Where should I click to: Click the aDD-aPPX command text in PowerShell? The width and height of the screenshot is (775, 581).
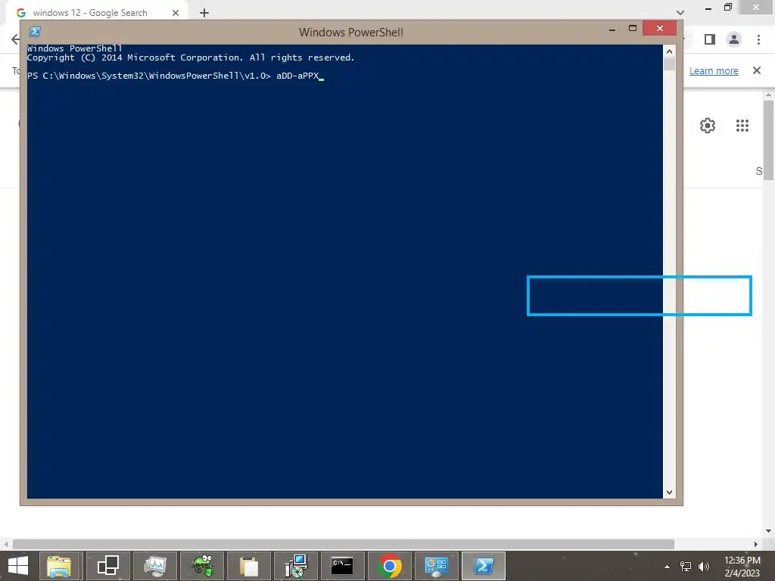297,76
